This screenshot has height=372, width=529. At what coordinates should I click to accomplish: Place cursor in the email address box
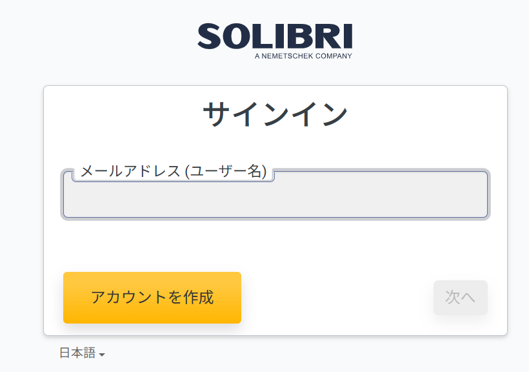(275, 194)
